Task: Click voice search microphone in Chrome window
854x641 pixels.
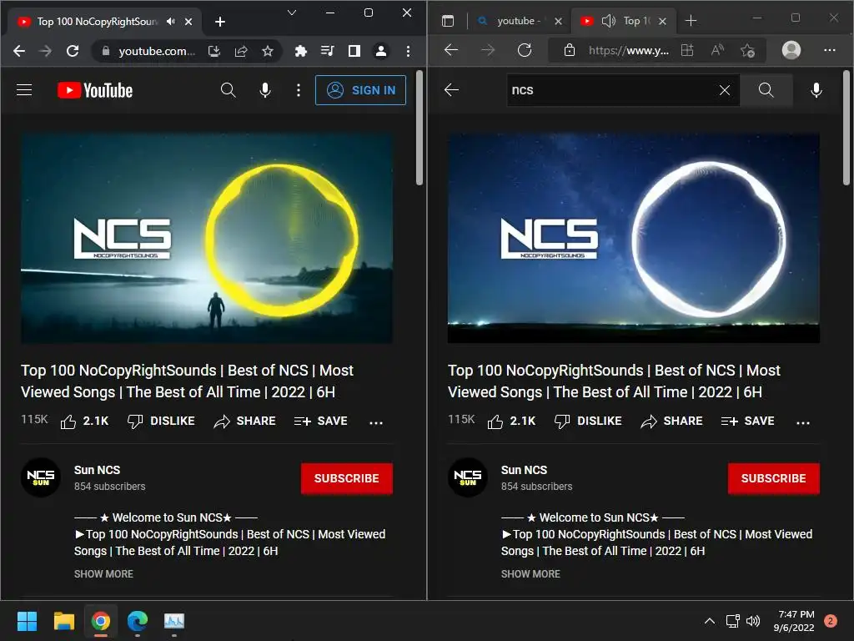Action: [264, 90]
